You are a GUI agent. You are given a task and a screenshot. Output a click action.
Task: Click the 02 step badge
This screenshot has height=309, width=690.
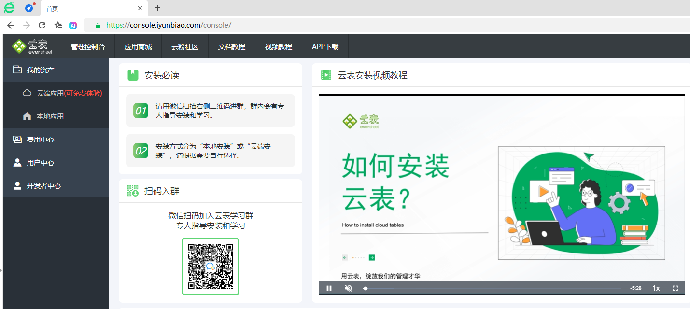click(141, 151)
